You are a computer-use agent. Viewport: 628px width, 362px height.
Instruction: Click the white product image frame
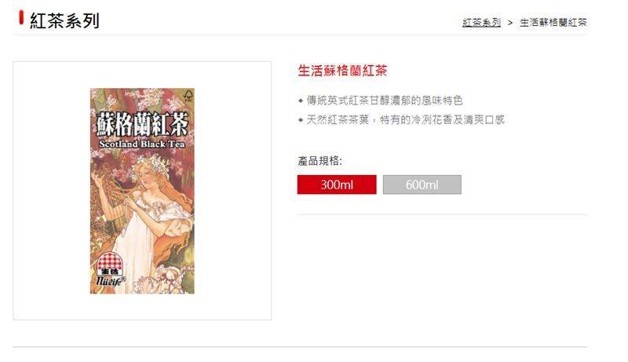pyautogui.click(x=142, y=191)
